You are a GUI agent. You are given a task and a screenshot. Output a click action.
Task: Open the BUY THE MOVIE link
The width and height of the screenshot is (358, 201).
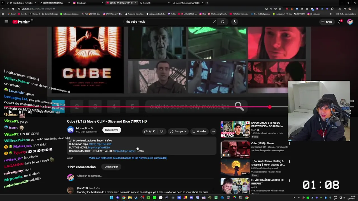99,147
